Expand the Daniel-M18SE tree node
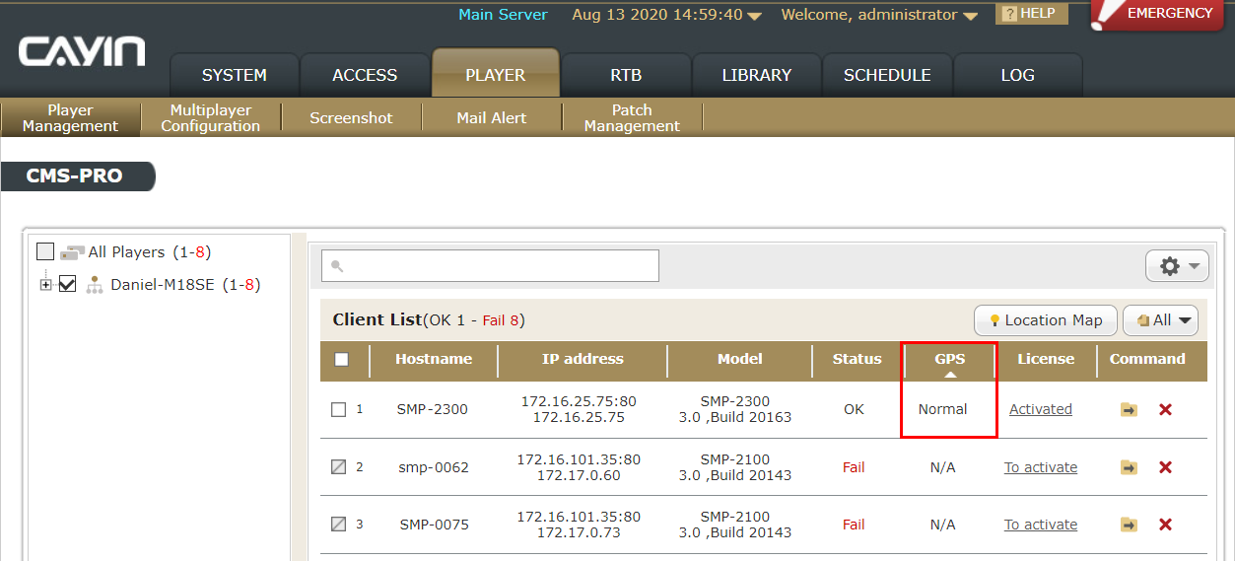The image size is (1235, 561). point(45,285)
